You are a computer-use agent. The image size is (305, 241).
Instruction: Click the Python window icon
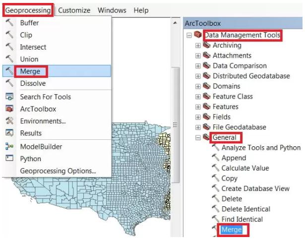[x=9, y=158]
